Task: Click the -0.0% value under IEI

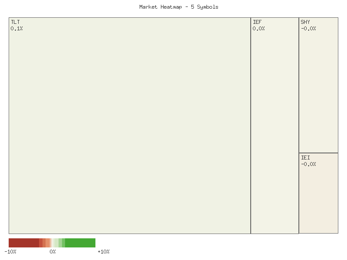Action: tap(309, 164)
